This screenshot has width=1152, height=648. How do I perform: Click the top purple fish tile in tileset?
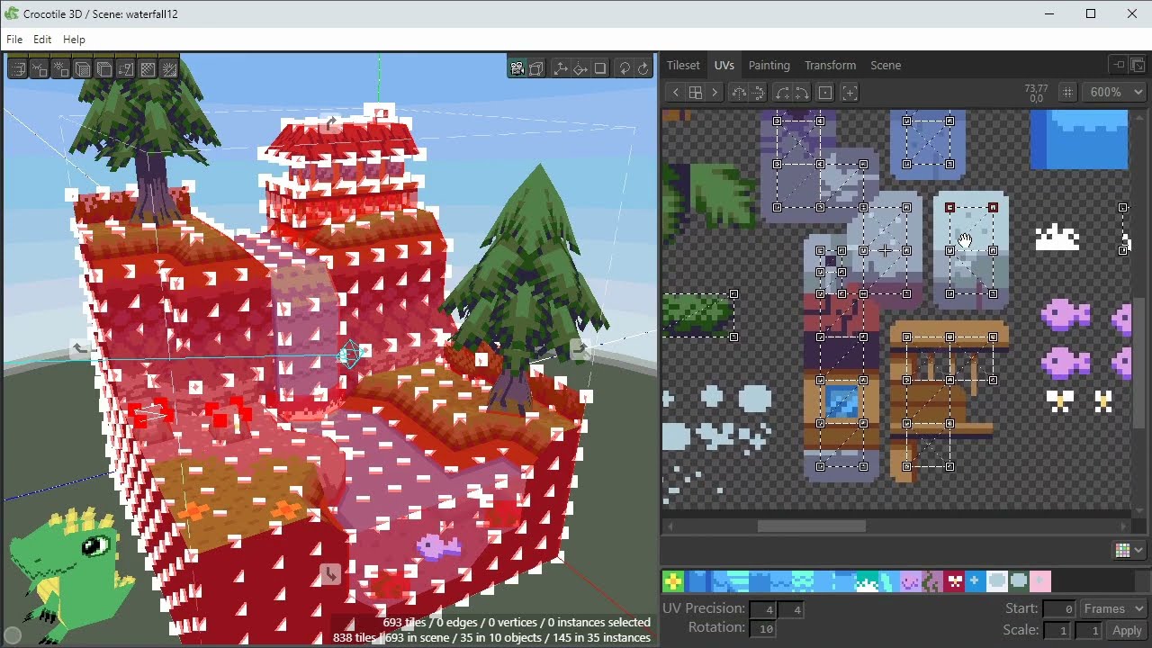click(1066, 315)
